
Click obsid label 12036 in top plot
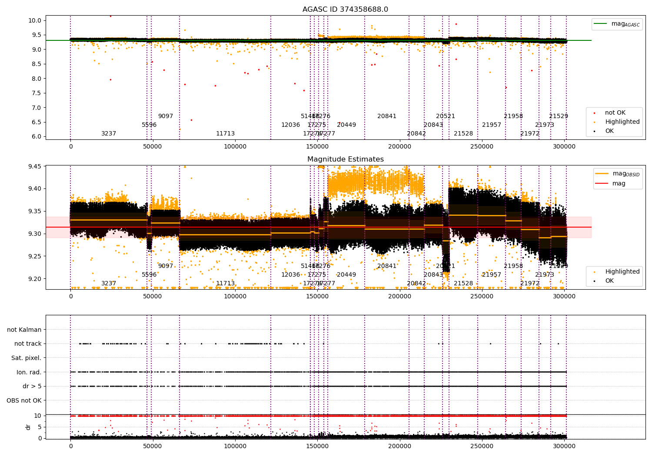pos(290,125)
